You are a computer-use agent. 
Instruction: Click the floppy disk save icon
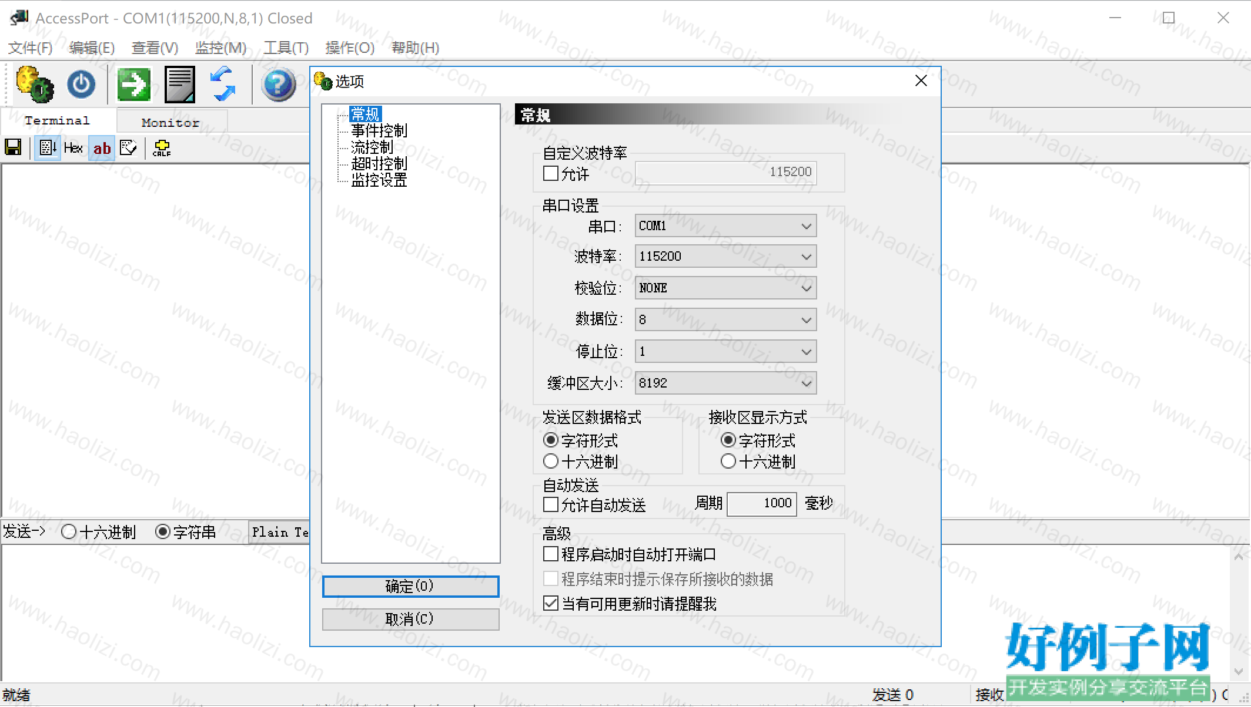(x=13, y=147)
